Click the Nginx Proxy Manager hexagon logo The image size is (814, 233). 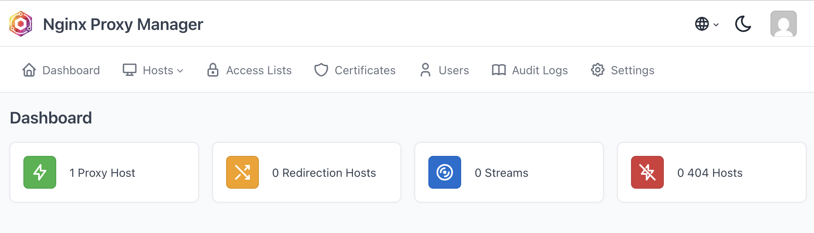[21, 24]
